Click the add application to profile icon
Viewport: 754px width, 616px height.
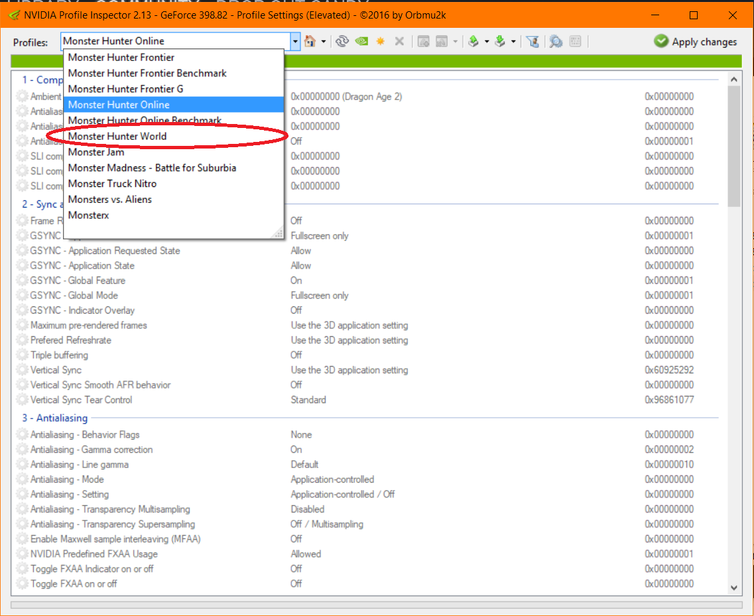click(x=423, y=41)
